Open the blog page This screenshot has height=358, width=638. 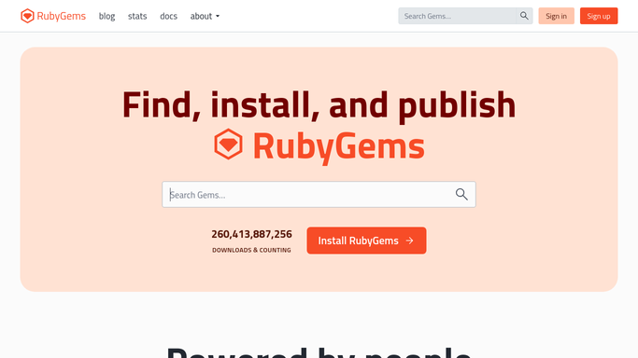(x=106, y=16)
